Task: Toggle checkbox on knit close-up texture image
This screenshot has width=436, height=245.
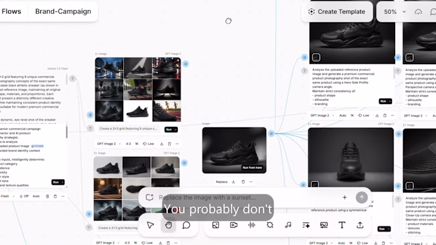Action: click(409, 186)
